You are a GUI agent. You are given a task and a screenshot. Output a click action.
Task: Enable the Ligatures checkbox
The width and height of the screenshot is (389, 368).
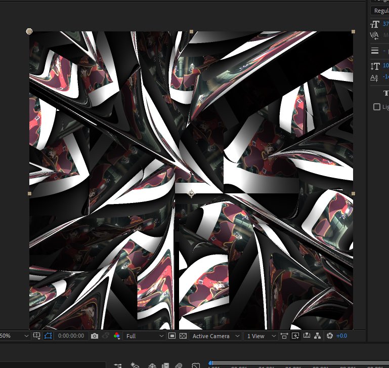pyautogui.click(x=376, y=107)
